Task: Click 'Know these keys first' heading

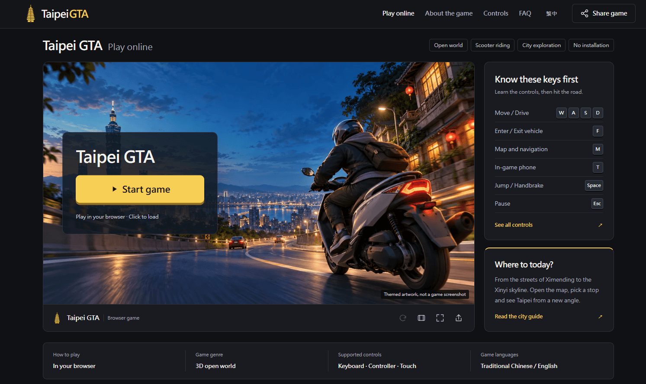Action: [536, 79]
